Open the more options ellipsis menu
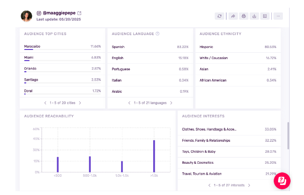The image size is (304, 195). pyautogui.click(x=278, y=16)
